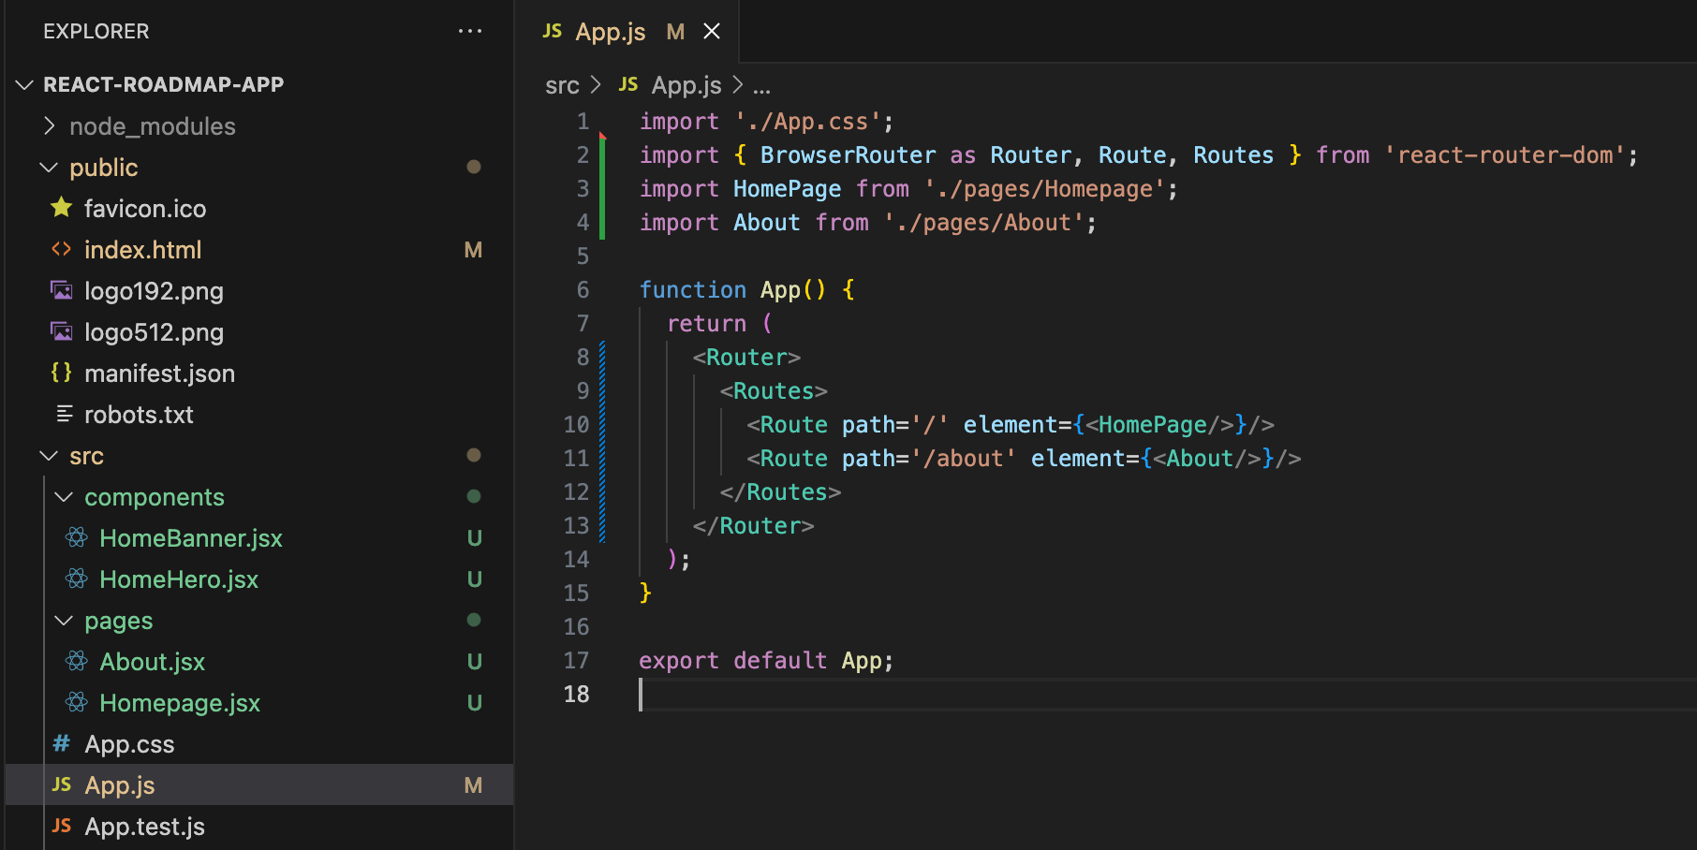The image size is (1697, 850).
Task: Click the App.js breadcrumb item
Action: coord(686,86)
